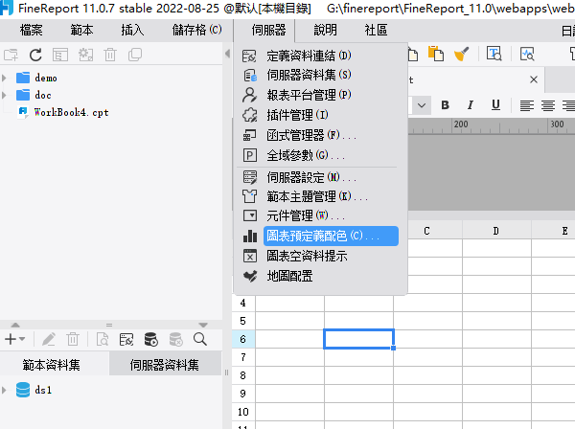575x429 pixels.
Task: Click column D header
Action: (496, 231)
